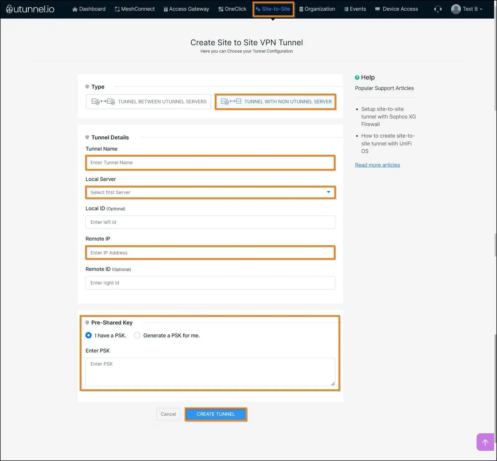Screen dimensions: 497x461
Task: Click the Remote ID input field
Action: pos(210,283)
